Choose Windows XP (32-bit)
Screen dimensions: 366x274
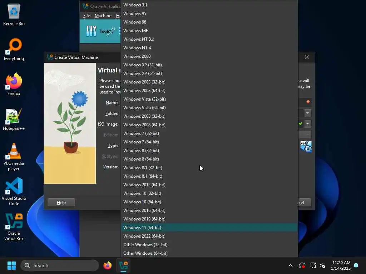pos(209,65)
